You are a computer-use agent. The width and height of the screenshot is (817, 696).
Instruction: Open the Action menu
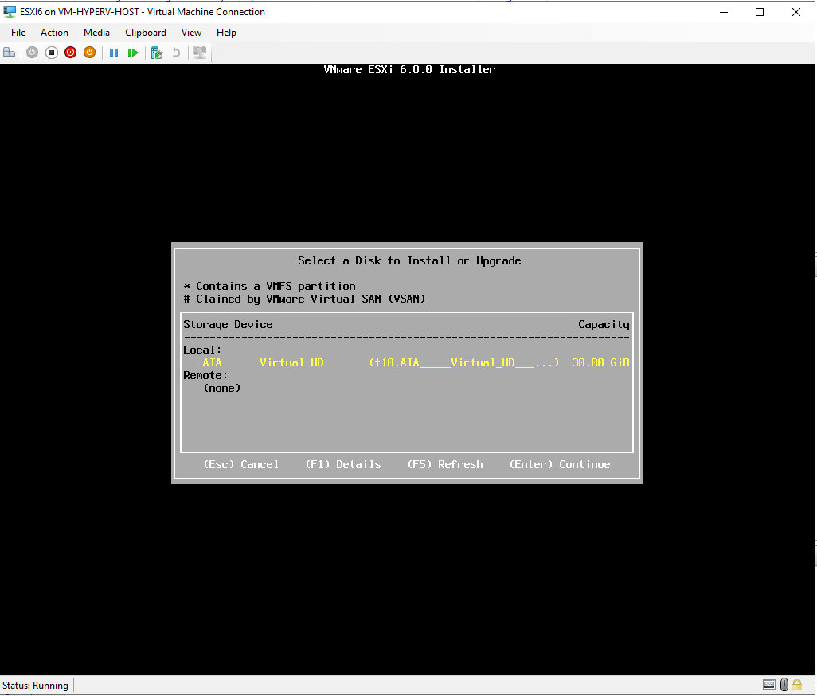[54, 33]
